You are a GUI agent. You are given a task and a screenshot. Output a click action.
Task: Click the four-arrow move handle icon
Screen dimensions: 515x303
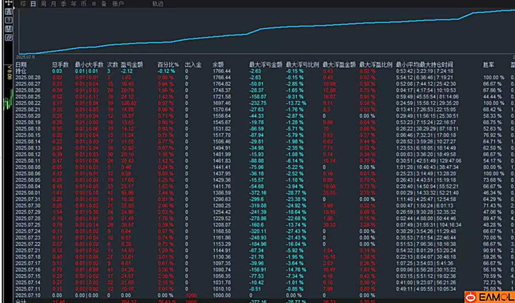9,3
